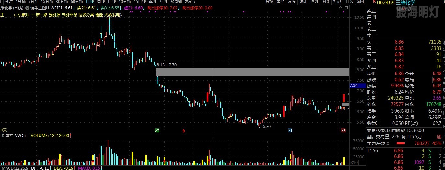
Task: Click the 一带一路 concept tag
Action: [40, 15]
